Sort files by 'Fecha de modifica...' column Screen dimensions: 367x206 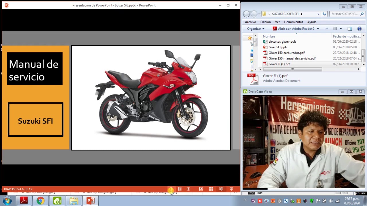pos(346,36)
